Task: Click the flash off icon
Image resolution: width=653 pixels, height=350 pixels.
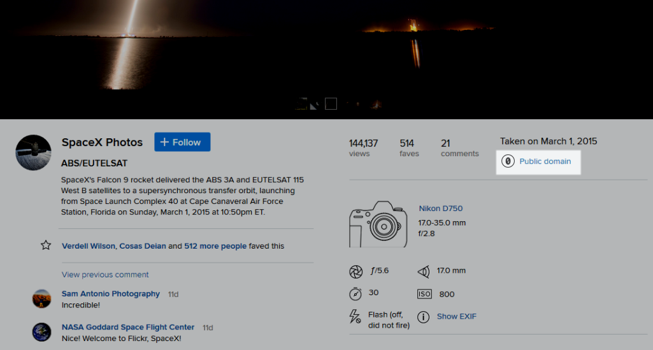Action: [x=355, y=316]
